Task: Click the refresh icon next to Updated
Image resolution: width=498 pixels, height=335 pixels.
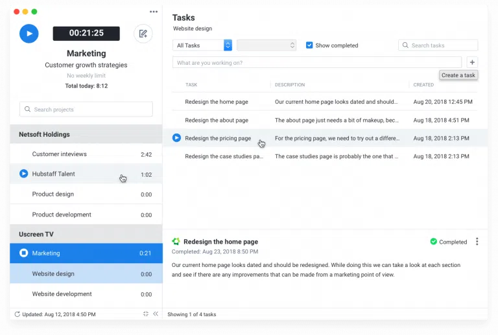Action: coord(17,314)
